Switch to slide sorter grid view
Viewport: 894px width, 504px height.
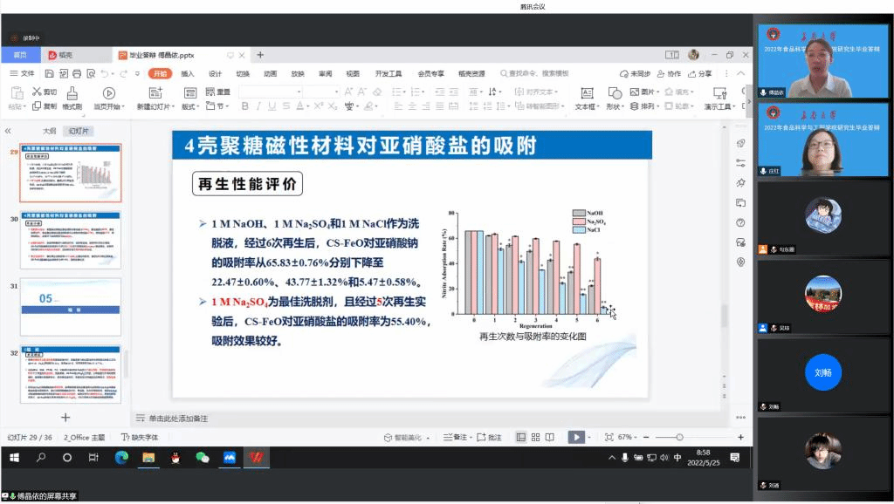536,437
